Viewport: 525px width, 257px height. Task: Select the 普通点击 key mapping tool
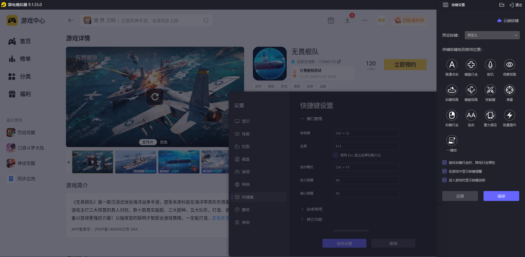pos(452,65)
